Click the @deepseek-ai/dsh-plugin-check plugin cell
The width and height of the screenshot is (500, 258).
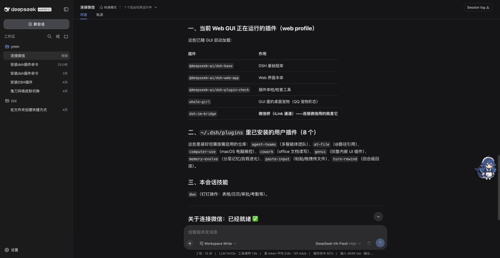pyautogui.click(x=219, y=90)
